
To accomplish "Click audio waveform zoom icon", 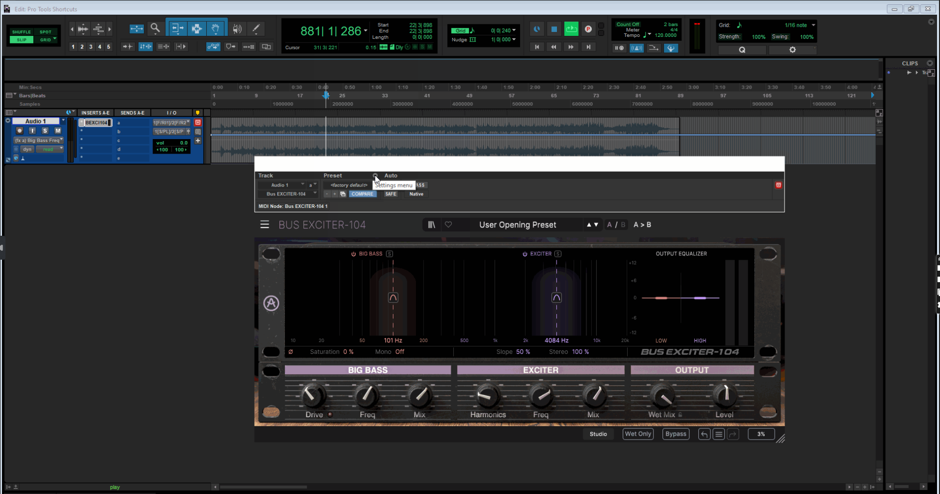I will pos(83,29).
